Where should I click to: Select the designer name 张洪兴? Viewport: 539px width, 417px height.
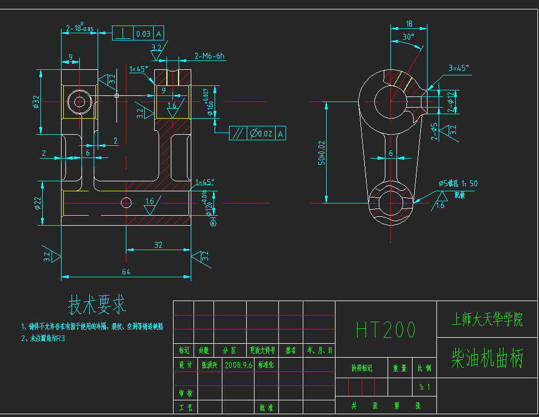210,365
